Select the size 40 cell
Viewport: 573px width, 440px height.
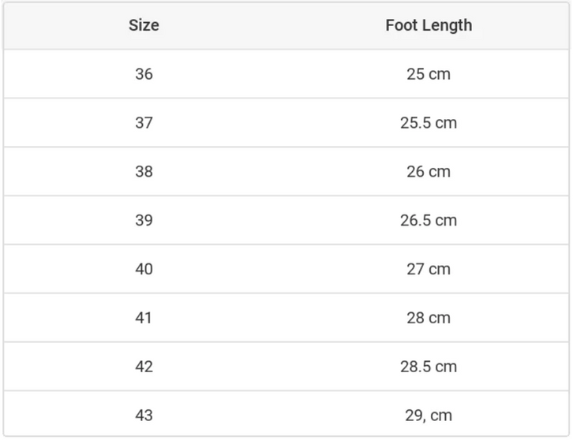[x=144, y=269]
